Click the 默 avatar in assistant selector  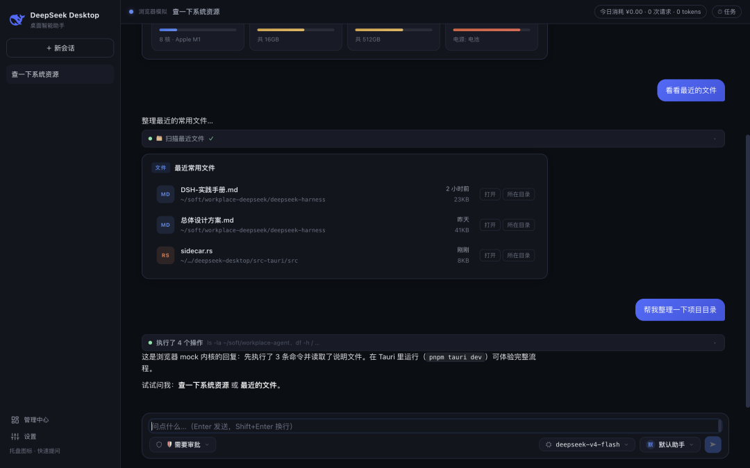[x=650, y=444]
